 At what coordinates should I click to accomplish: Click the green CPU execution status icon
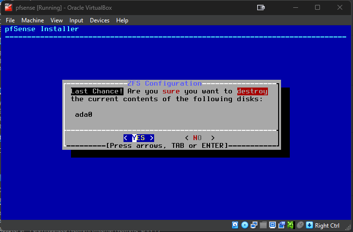click(x=291, y=225)
